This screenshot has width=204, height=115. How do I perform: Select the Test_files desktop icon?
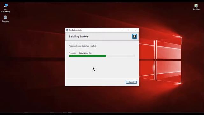[x=196, y=7]
